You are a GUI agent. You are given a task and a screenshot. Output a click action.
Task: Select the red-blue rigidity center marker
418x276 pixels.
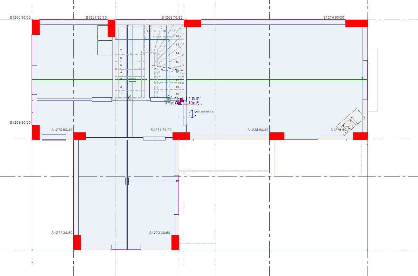(180, 102)
